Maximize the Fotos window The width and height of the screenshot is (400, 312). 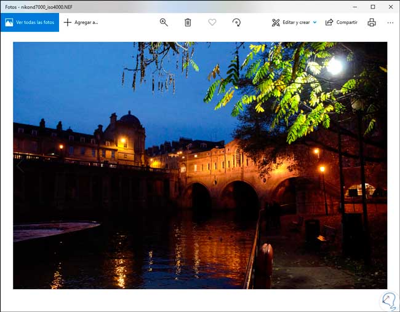pyautogui.click(x=373, y=7)
